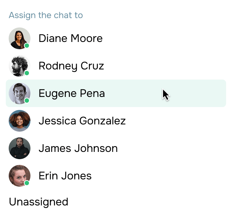Select the Rodney Cruz name entry

click(71, 66)
